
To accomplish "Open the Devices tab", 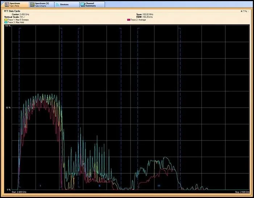I will (67, 4).
